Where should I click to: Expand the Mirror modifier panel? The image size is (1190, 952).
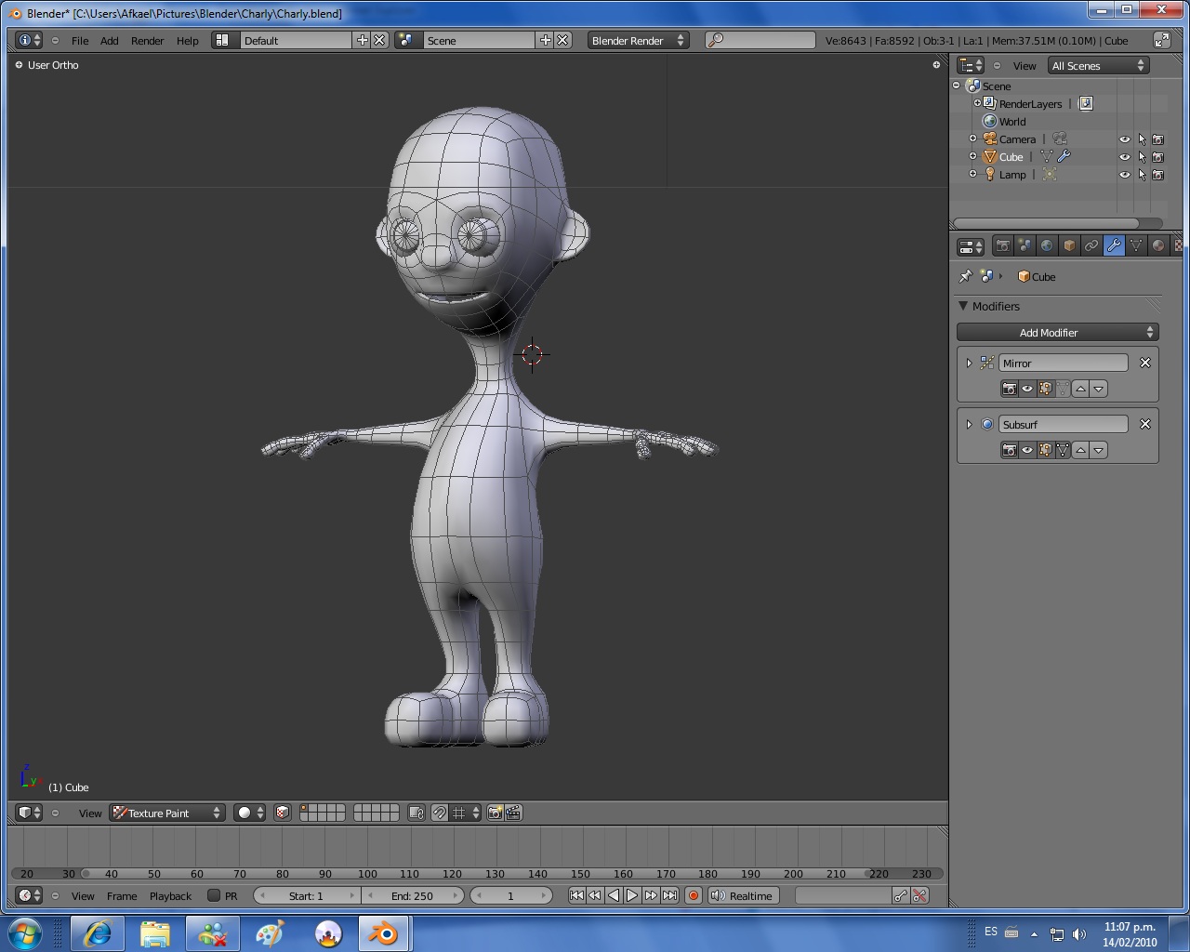(x=969, y=364)
